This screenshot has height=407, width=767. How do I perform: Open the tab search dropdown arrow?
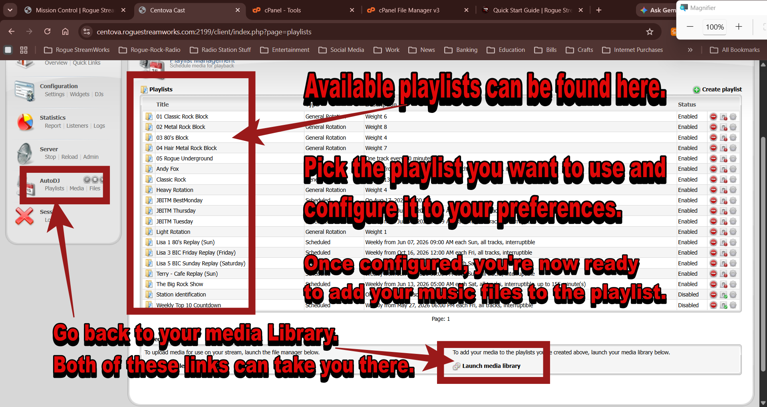10,10
